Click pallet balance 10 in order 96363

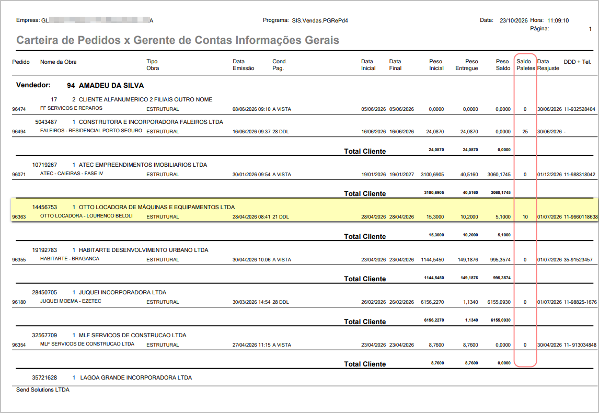click(x=525, y=217)
